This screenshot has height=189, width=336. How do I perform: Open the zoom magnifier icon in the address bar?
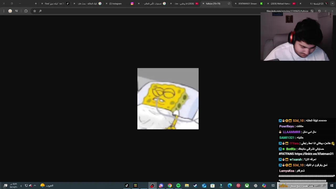pyautogui.click(x=40, y=11)
